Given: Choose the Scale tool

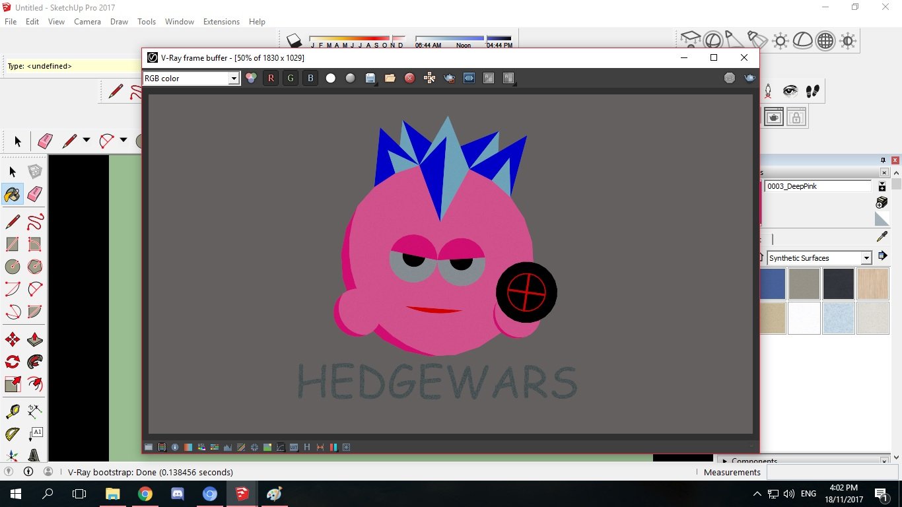Looking at the screenshot, I should 13,384.
